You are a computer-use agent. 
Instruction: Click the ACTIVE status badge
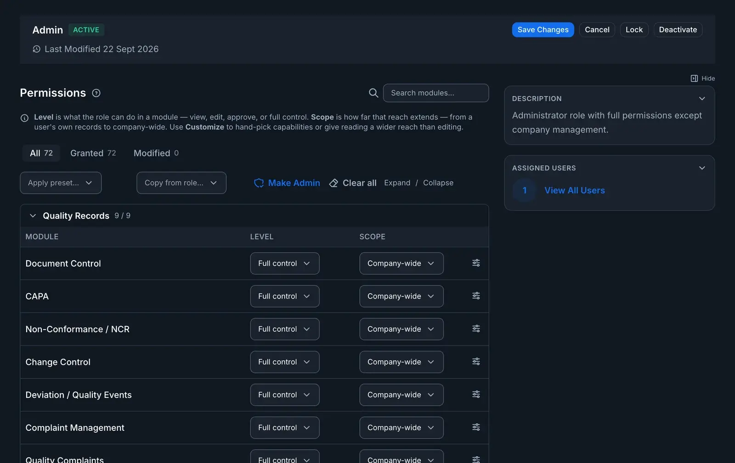tap(86, 30)
